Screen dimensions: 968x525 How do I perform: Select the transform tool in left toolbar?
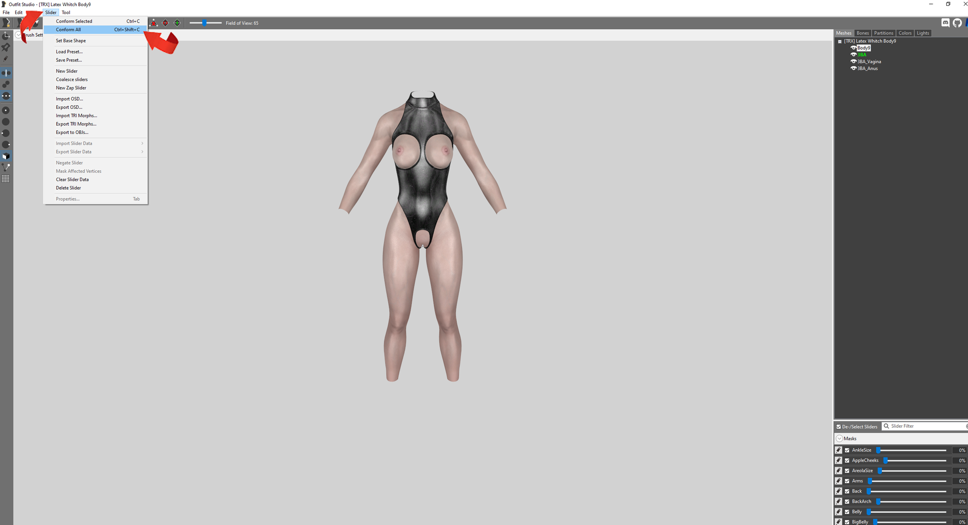point(6,36)
